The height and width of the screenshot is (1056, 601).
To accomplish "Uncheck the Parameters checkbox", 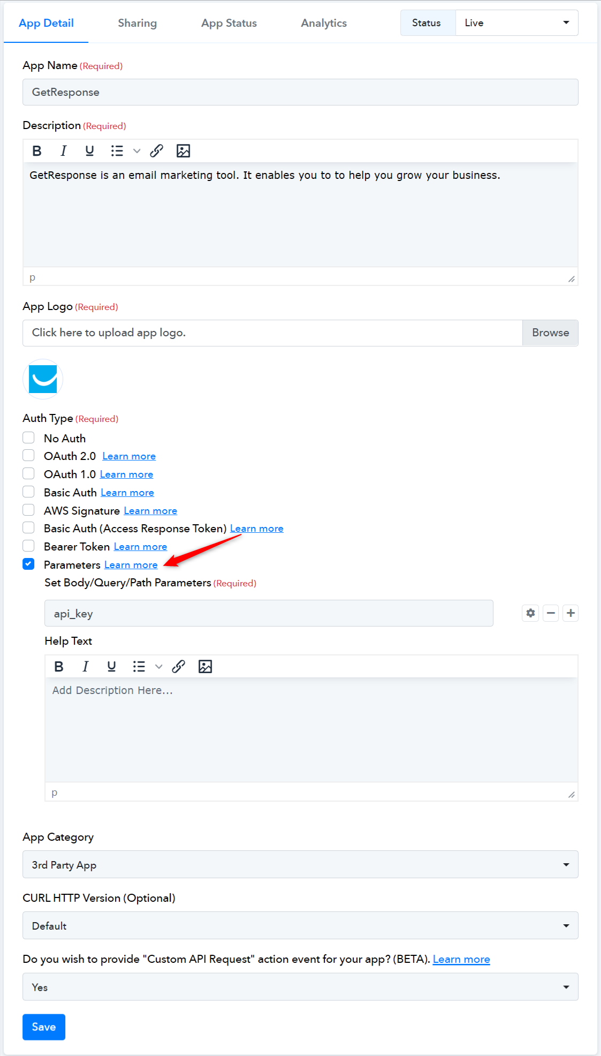I will click(28, 564).
